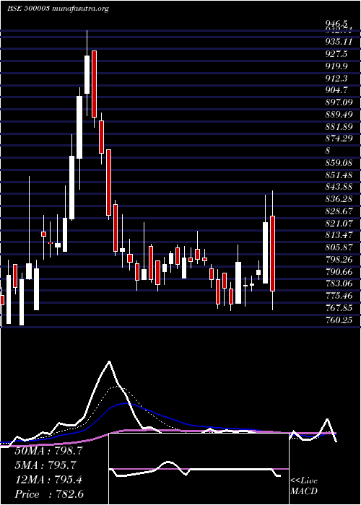Select the 821.07 price label
The height and width of the screenshot is (505, 361).
(x=338, y=224)
